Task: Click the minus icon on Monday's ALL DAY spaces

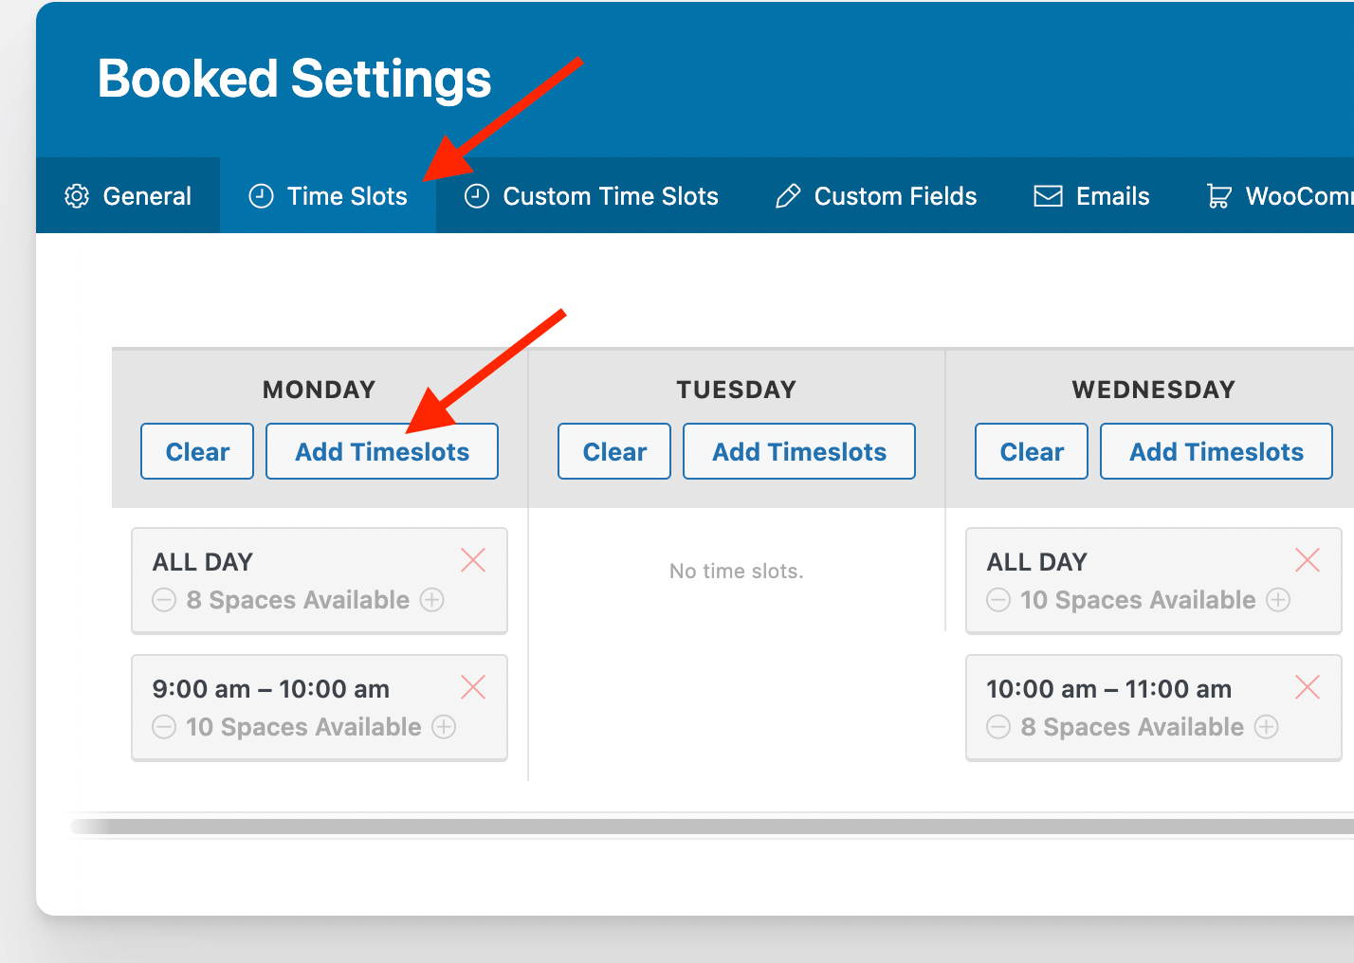Action: (x=163, y=600)
